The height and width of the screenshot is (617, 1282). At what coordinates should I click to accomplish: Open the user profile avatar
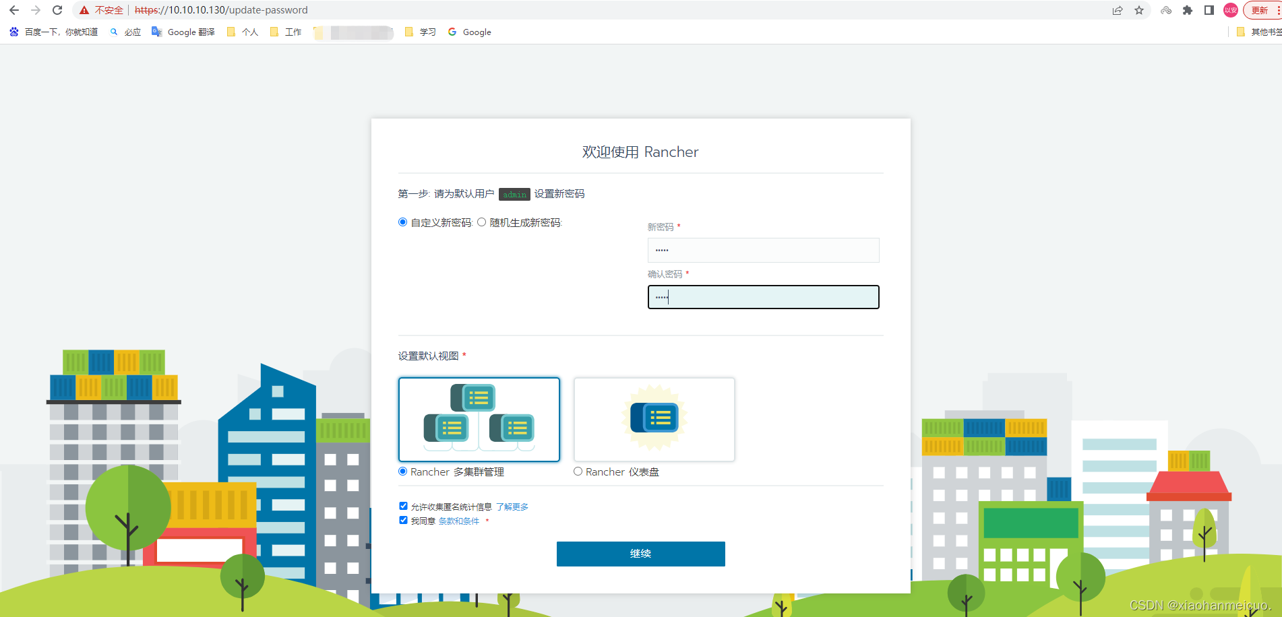[1231, 10]
